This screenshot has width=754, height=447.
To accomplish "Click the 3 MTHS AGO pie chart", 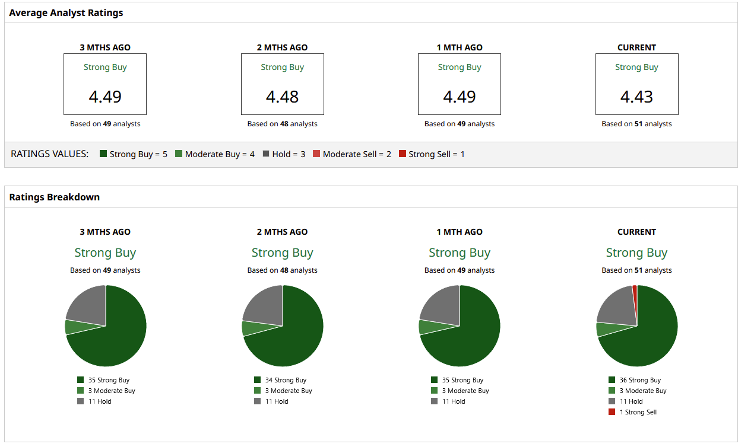I will (x=106, y=326).
